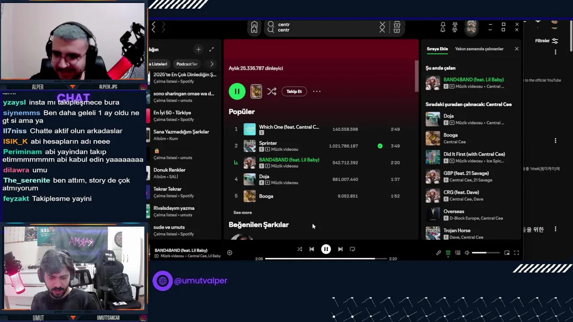Play Which One feat. Central Cee track
Image resolution: width=573 pixels, height=322 pixels.
click(321, 129)
